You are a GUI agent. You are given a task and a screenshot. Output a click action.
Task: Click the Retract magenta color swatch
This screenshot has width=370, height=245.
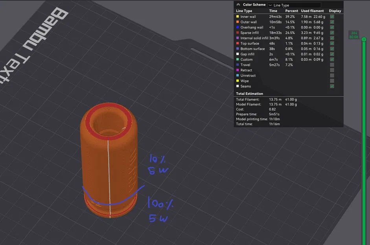pos(237,70)
